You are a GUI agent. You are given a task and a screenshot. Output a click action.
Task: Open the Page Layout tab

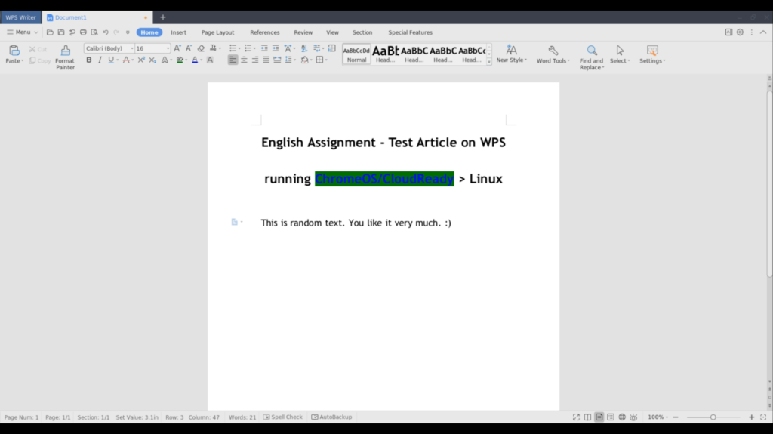click(x=217, y=32)
